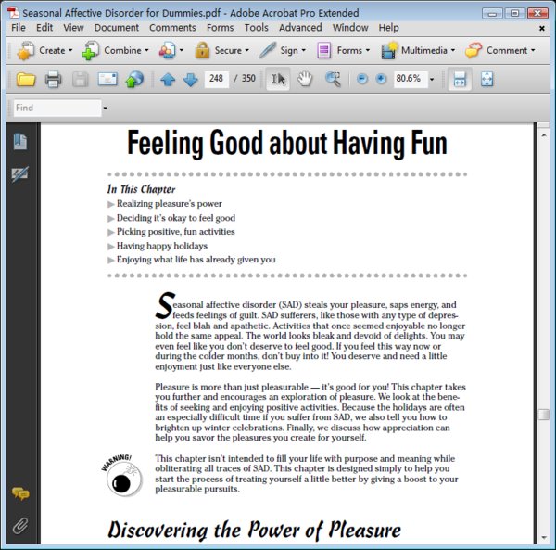Toggle scrolling fit-width page mode
The width and height of the screenshot is (556, 550).
[460, 79]
